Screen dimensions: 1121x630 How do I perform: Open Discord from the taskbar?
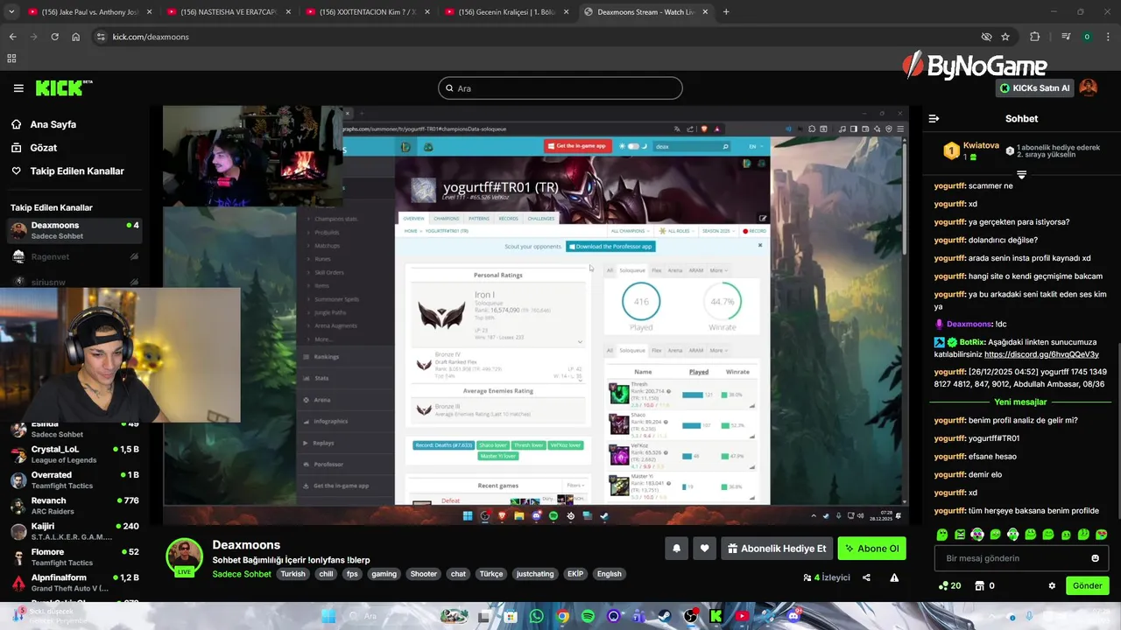(x=793, y=617)
